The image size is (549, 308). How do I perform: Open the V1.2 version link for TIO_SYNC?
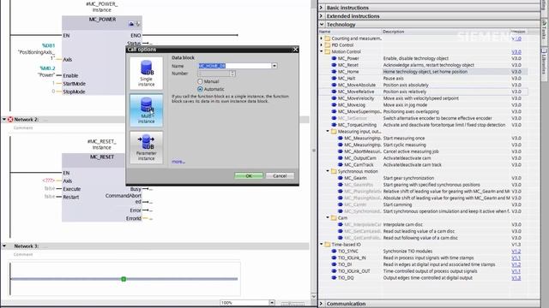click(x=516, y=251)
